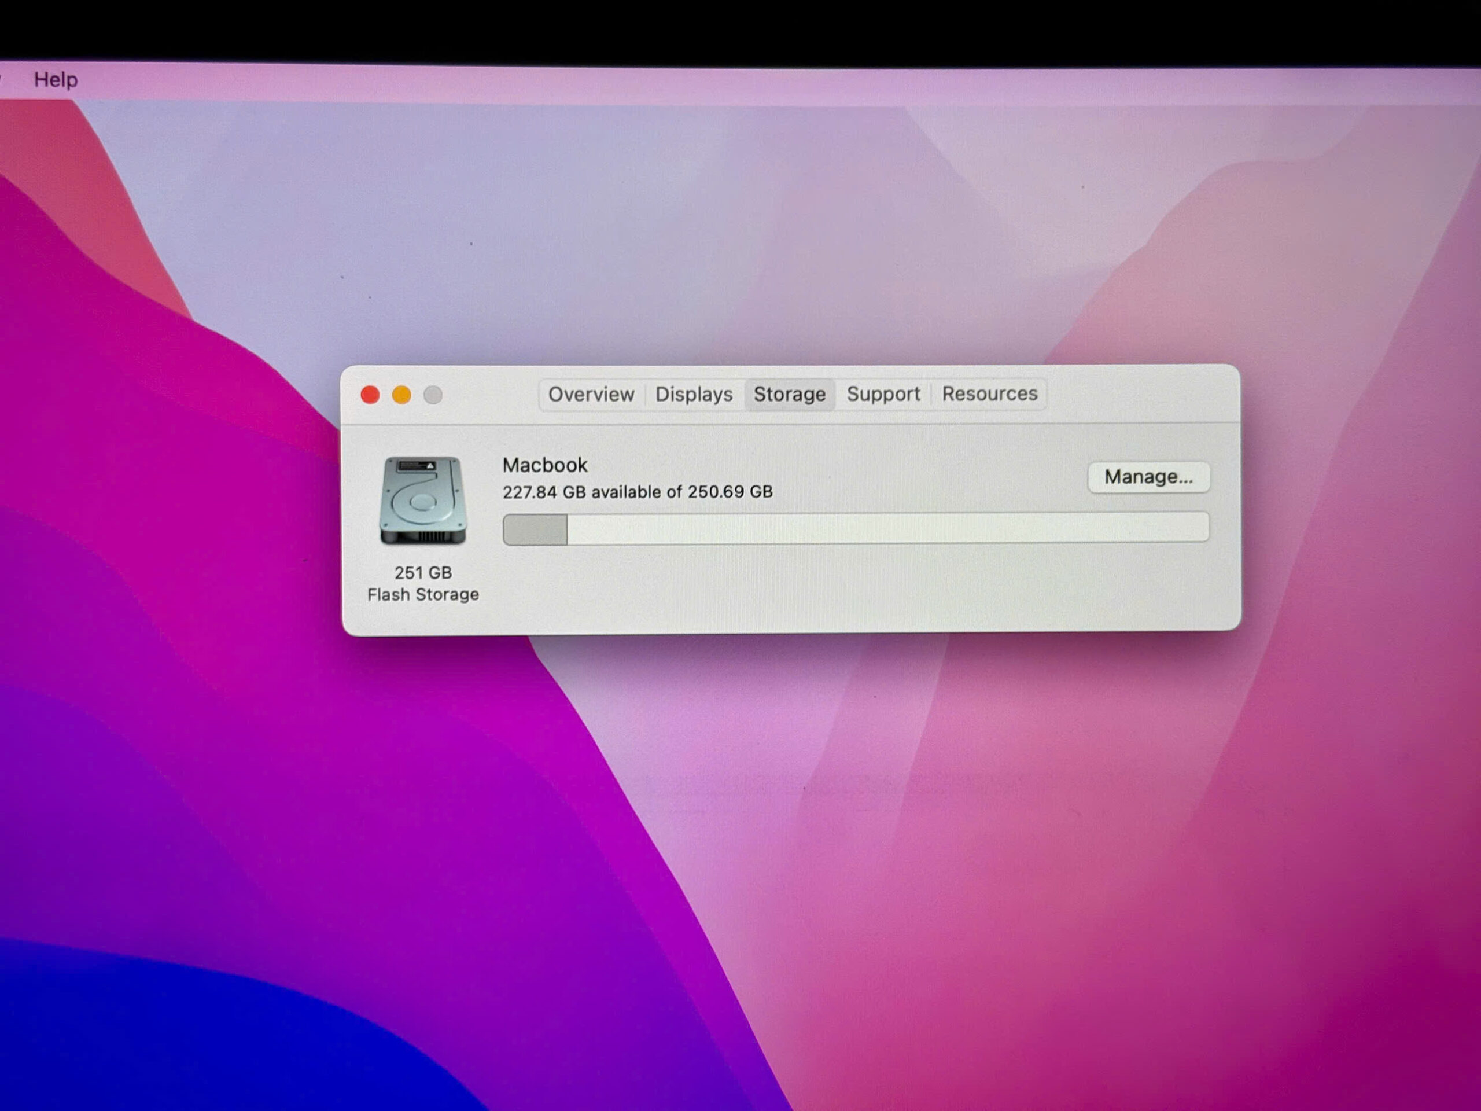Screen dimensions: 1481x1111
Task: Click the 'Flash Storage' label
Action: point(422,595)
